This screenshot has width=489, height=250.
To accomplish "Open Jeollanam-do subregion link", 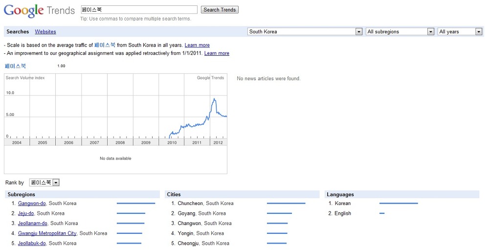I will pyautogui.click(x=33, y=223).
